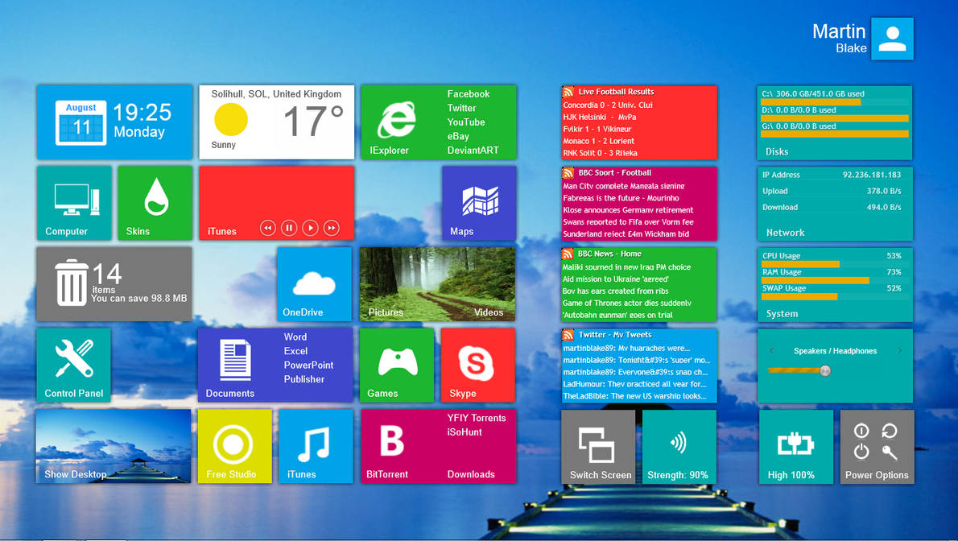Open the Documents icon tile

(235, 360)
